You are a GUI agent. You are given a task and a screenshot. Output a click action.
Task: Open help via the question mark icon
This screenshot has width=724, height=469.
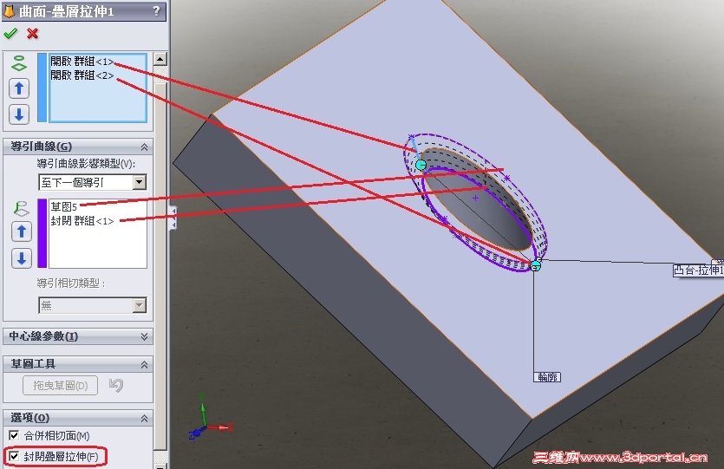tap(157, 10)
